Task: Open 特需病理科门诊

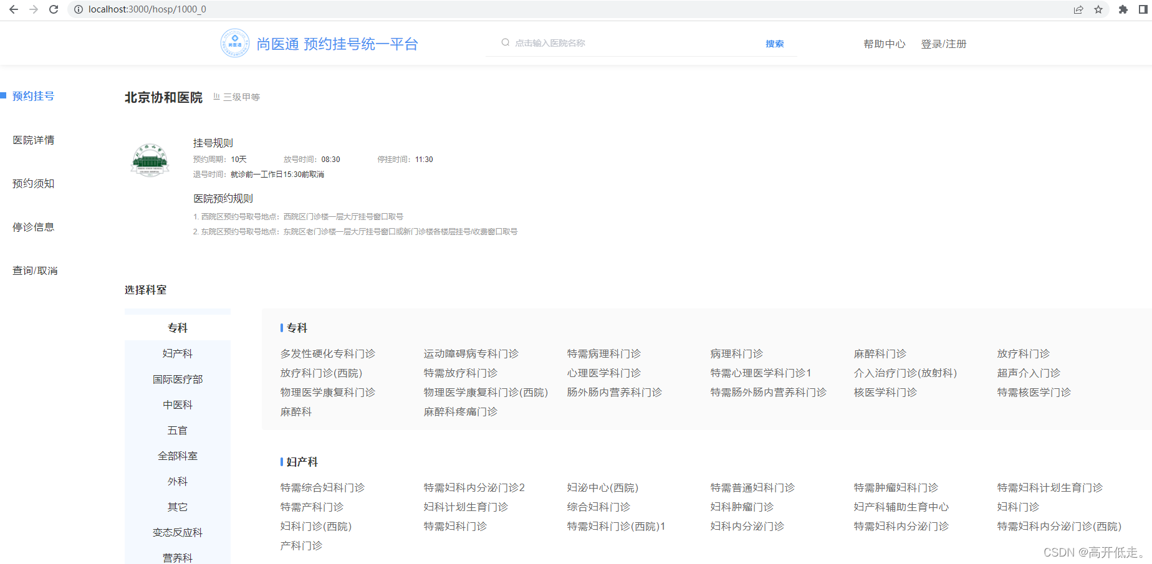Action: pyautogui.click(x=604, y=353)
